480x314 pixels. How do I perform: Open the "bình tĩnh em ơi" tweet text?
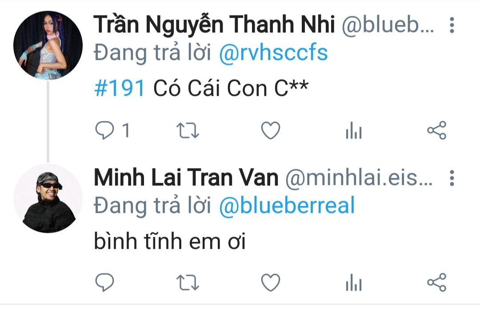tap(170, 241)
